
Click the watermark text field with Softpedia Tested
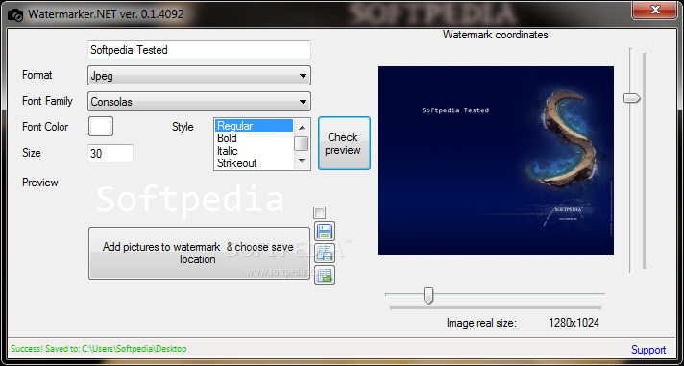coord(199,50)
